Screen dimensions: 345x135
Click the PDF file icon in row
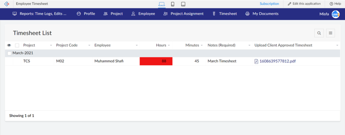click(x=256, y=61)
